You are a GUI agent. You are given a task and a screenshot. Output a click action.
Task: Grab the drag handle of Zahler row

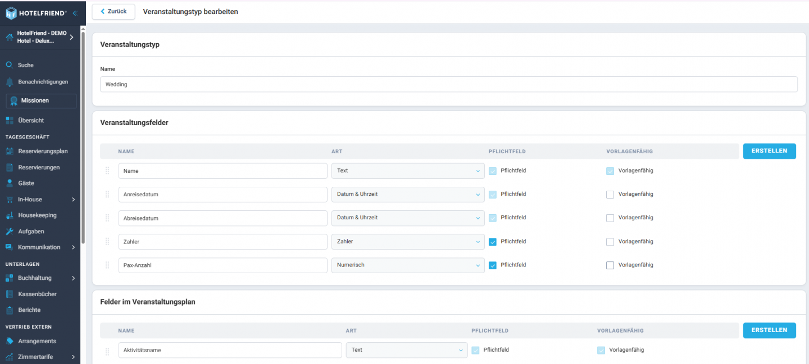(107, 242)
